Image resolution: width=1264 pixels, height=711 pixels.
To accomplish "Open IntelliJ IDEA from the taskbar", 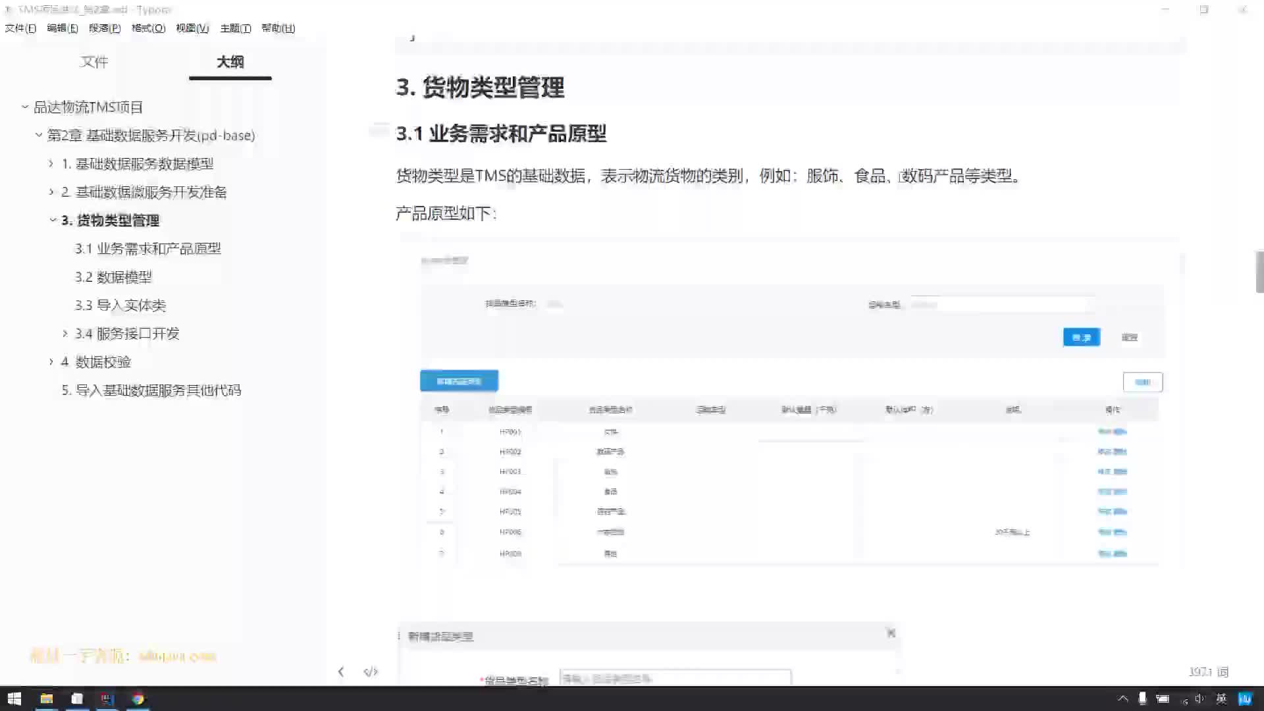I will [107, 698].
